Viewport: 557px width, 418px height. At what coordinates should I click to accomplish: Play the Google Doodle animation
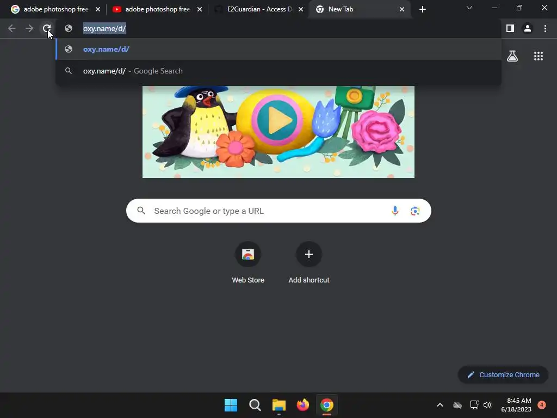coord(277,120)
